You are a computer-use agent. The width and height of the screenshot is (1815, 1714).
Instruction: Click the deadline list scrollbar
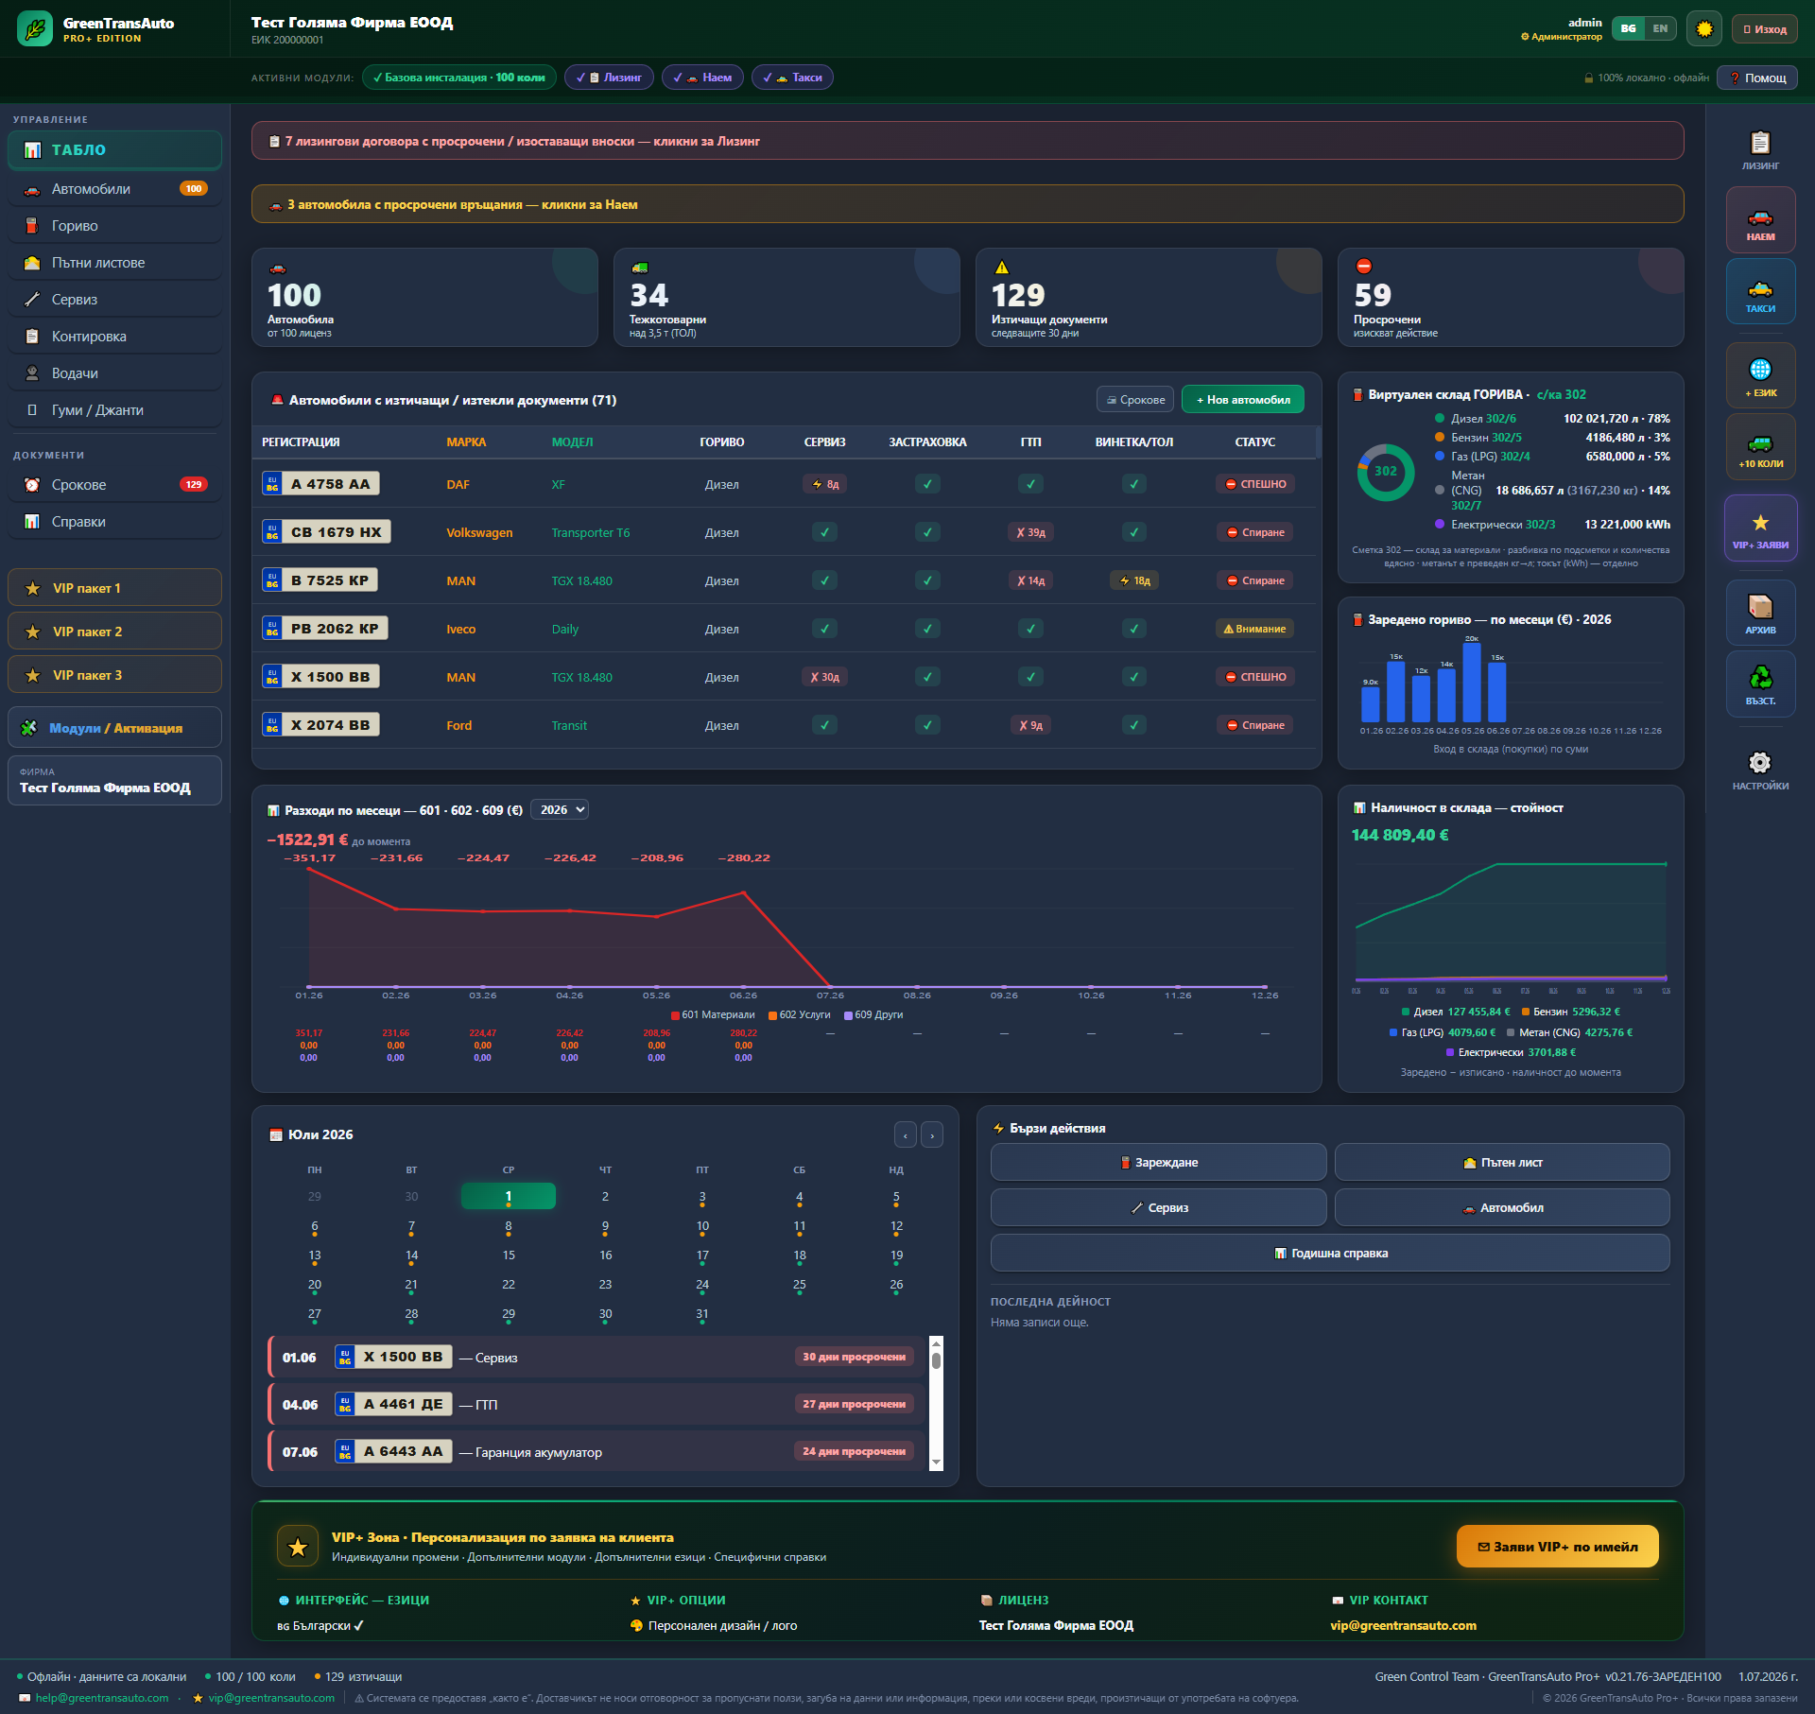(x=936, y=1402)
